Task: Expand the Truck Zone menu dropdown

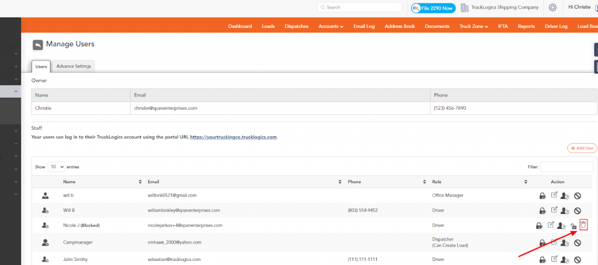Action: coord(474,26)
